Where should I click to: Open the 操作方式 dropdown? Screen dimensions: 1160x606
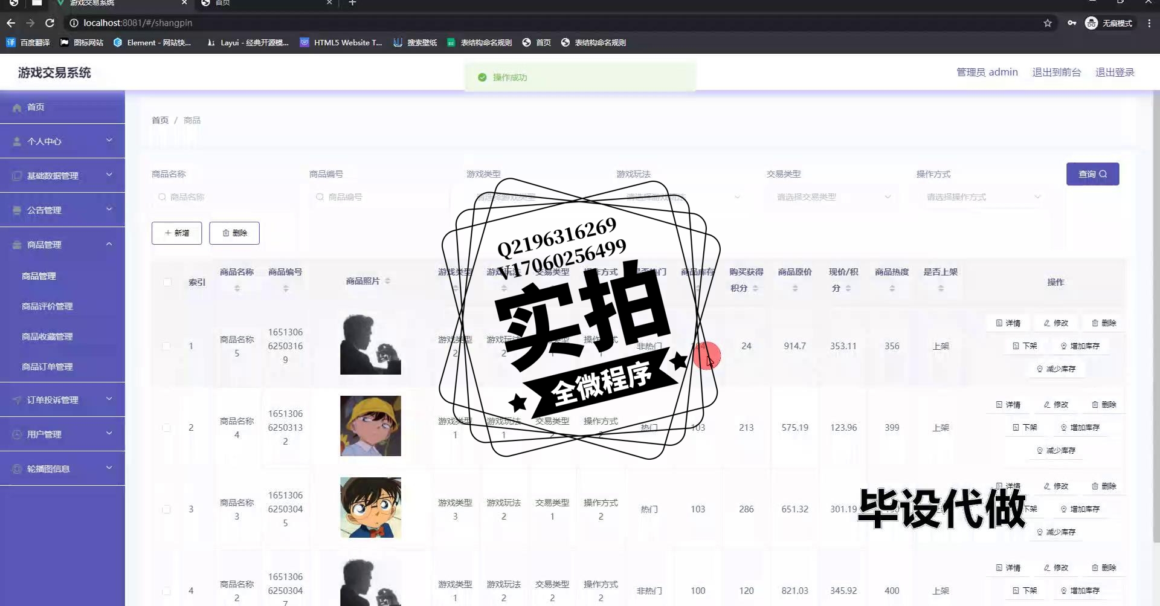click(984, 197)
